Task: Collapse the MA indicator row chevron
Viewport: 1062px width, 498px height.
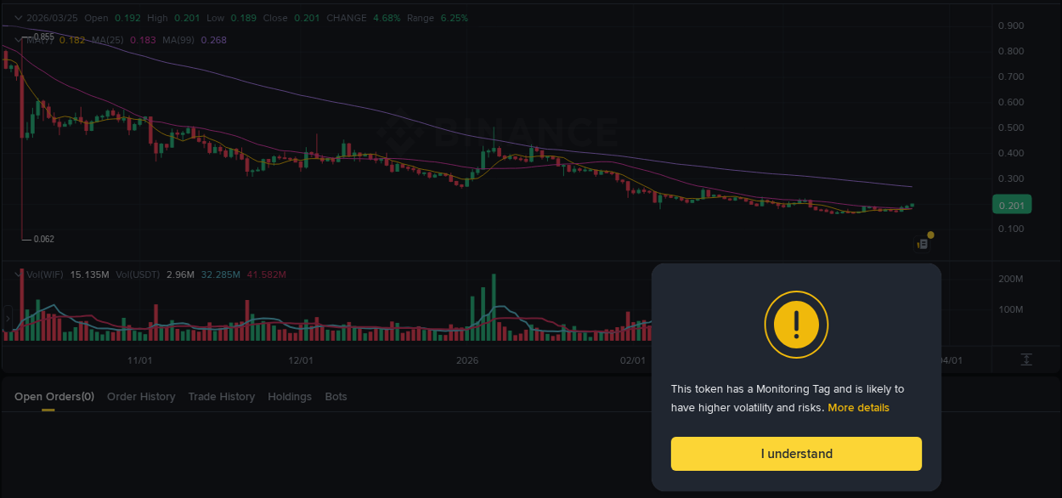Action: click(16, 39)
